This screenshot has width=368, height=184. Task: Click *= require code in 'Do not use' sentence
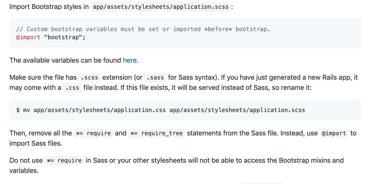coord(64,160)
